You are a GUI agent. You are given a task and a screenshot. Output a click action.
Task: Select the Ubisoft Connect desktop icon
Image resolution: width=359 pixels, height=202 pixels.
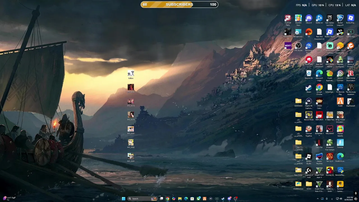[x=340, y=75]
